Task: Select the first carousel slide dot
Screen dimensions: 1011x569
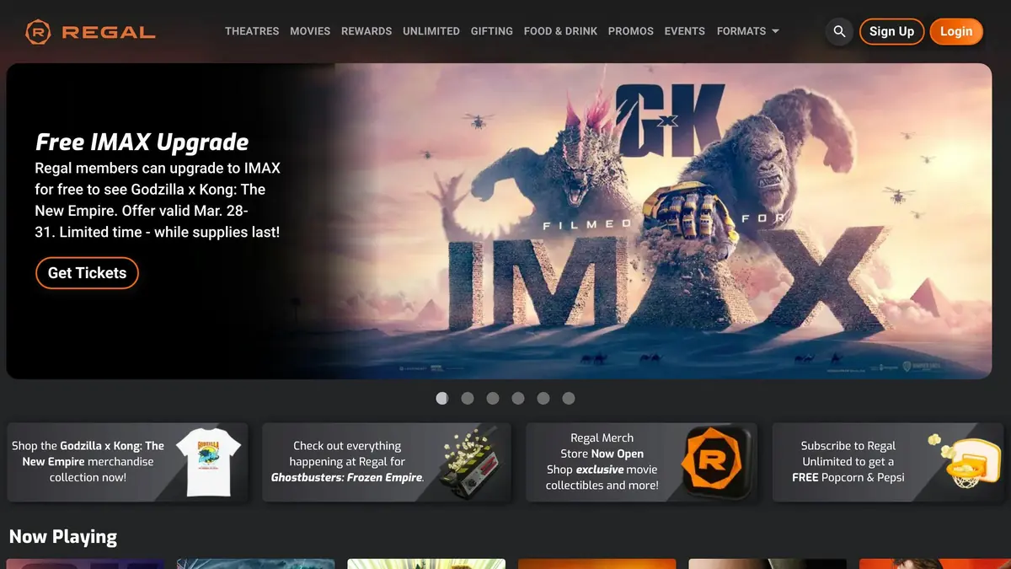Action: [x=441, y=398]
